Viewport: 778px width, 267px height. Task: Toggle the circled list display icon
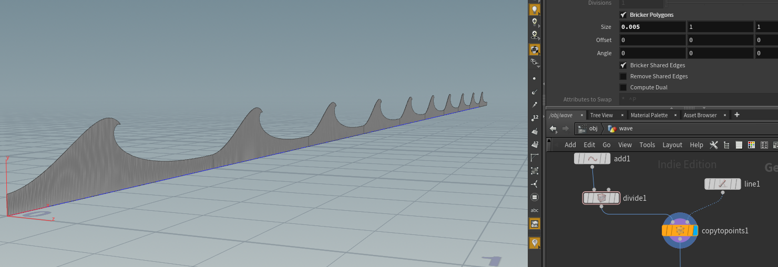click(x=535, y=197)
